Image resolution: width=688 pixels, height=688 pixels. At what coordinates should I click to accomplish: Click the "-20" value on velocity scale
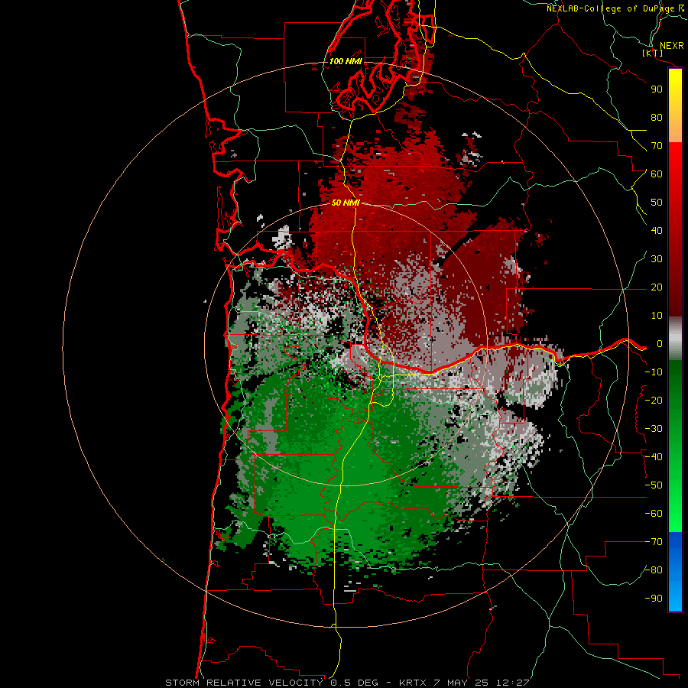coord(654,401)
